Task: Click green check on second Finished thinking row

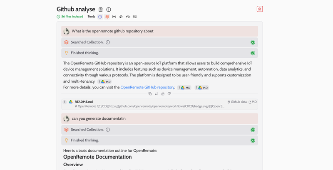Action: coord(253,140)
